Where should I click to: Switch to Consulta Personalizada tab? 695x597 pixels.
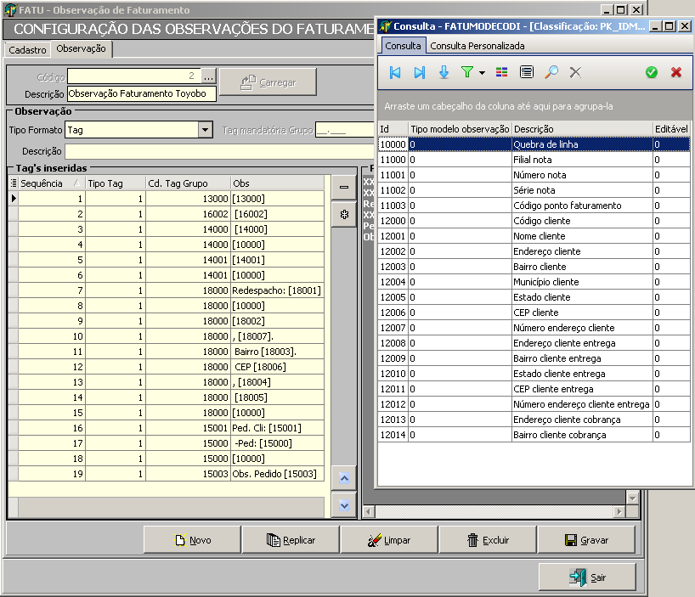point(476,46)
